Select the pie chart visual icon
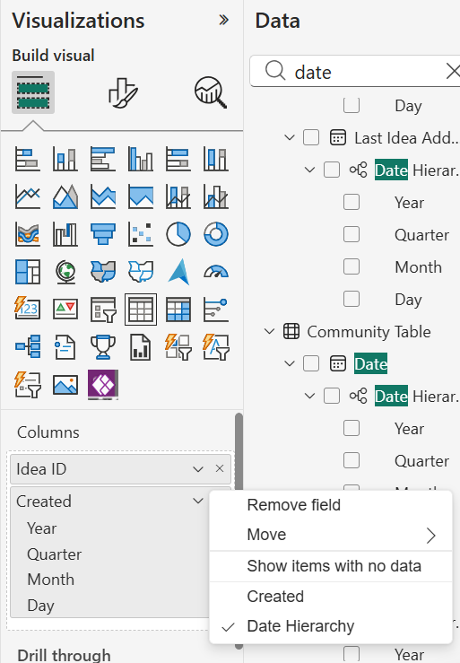460x663 pixels. pyautogui.click(x=178, y=234)
